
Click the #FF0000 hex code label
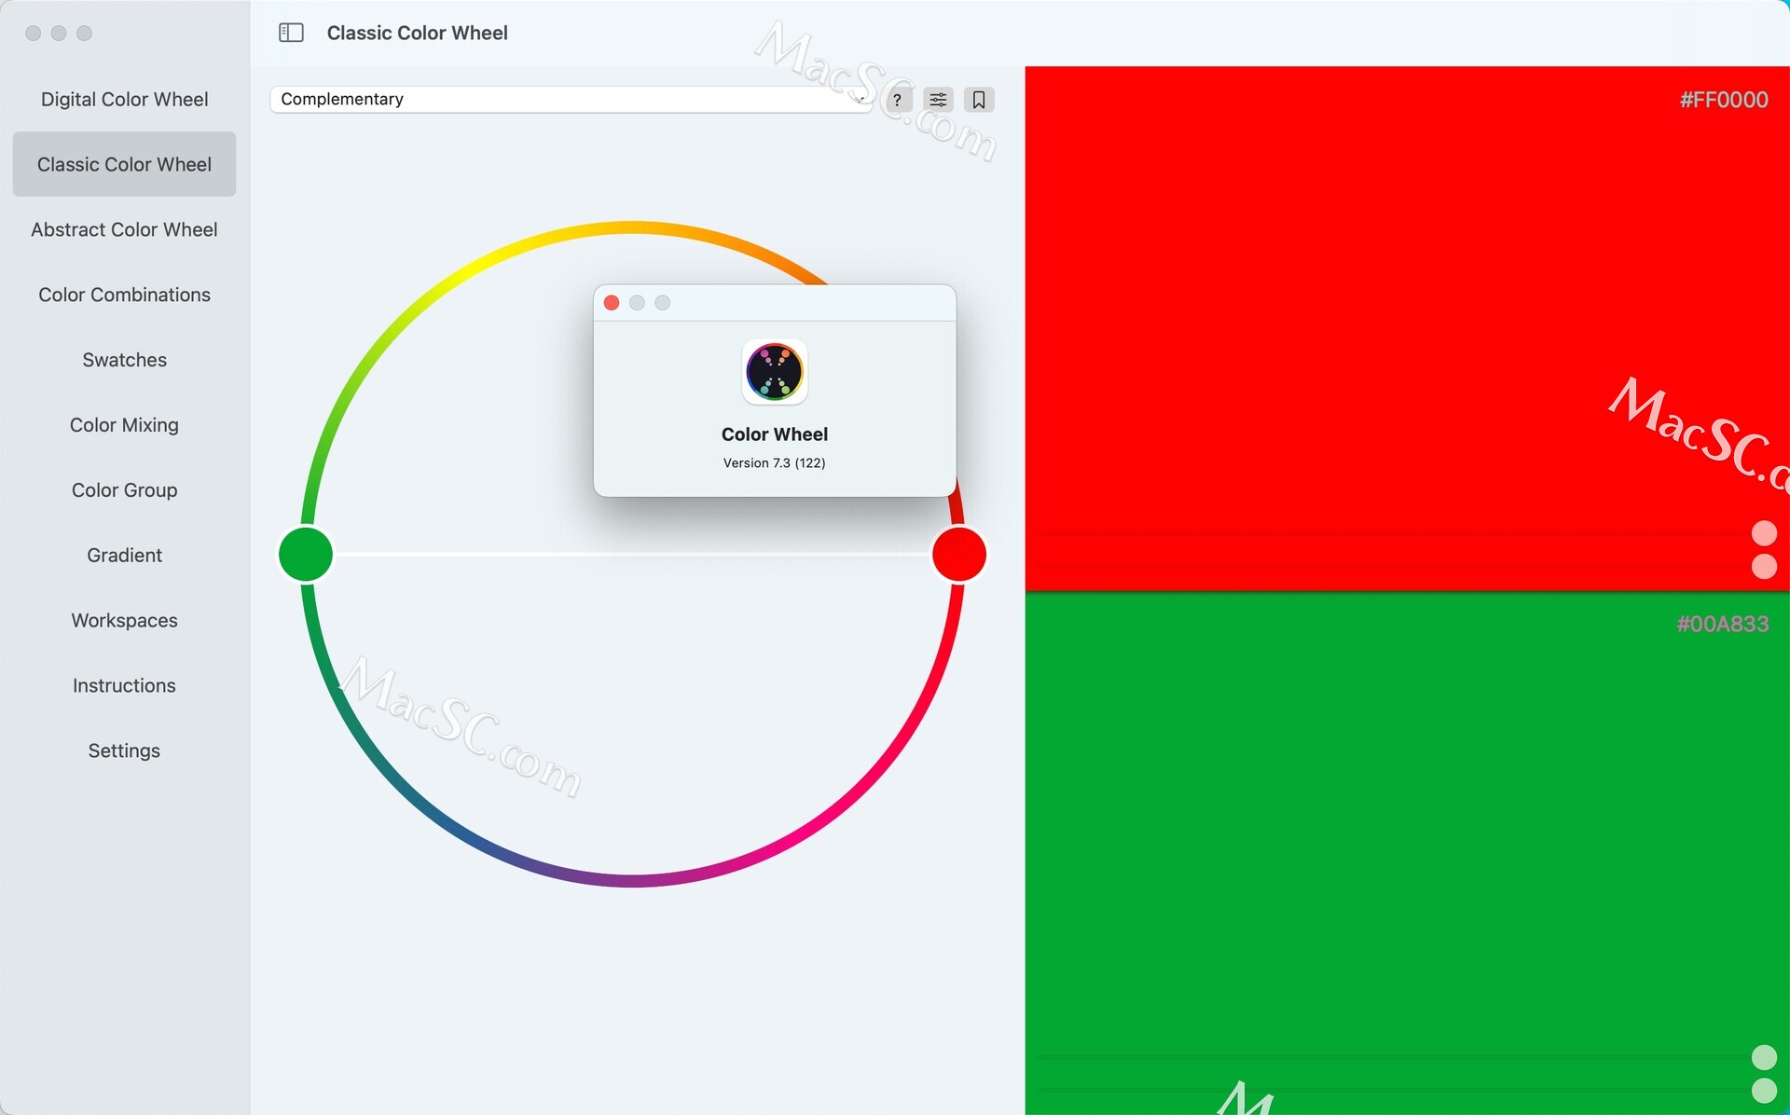[x=1723, y=99]
